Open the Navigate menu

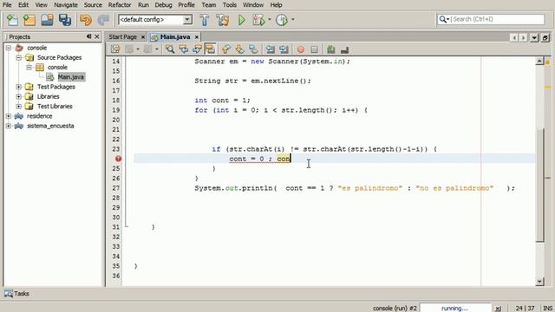pos(66,5)
